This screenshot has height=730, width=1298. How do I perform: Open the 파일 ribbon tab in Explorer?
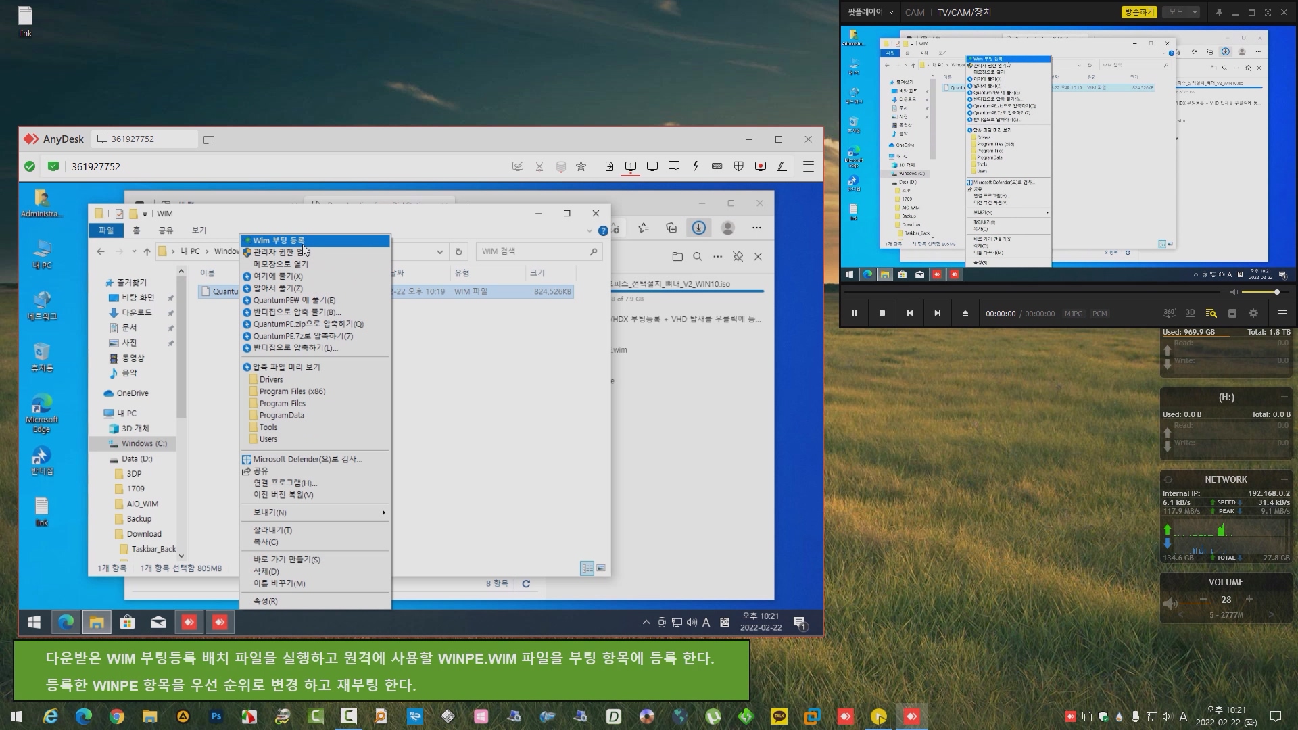tap(106, 230)
